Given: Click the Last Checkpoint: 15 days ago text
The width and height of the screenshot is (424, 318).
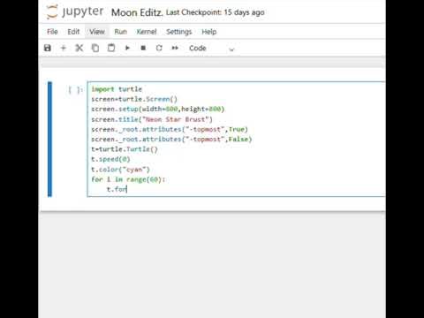Looking at the screenshot, I should point(215,12).
